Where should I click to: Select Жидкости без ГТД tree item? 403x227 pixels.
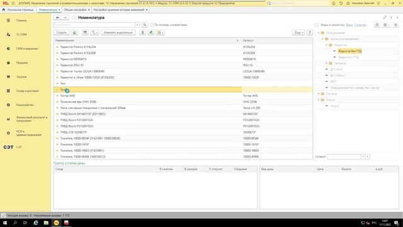coord(350,51)
